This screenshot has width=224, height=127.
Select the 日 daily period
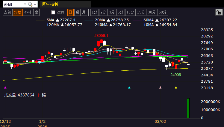tap(70, 12)
